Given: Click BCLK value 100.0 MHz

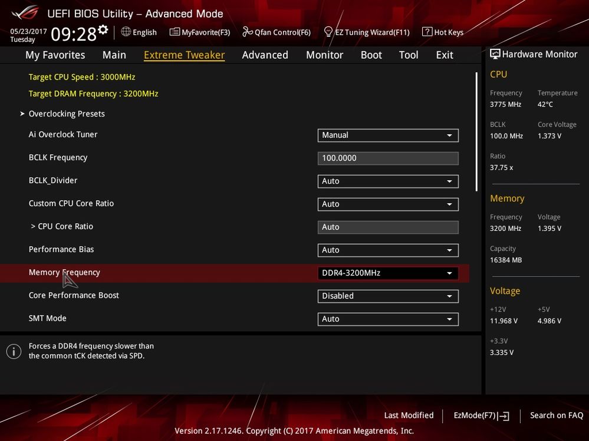Looking at the screenshot, I should point(506,136).
